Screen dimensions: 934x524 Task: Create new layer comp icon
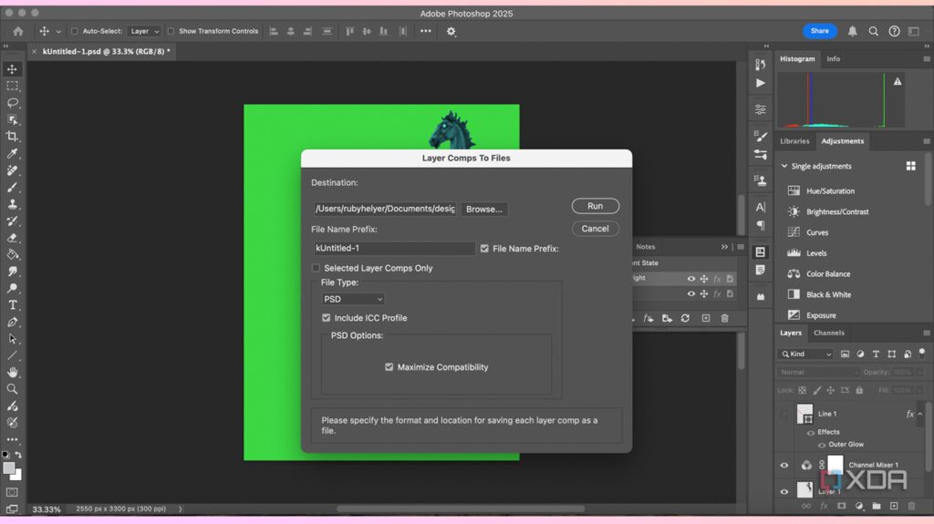[706, 319]
